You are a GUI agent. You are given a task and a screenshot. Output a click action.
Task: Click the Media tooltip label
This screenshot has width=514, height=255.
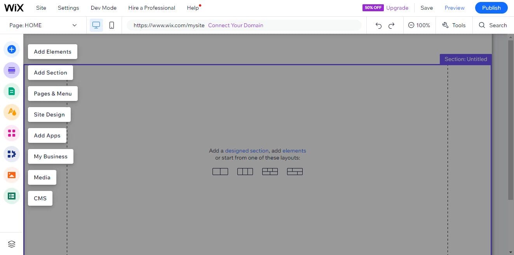click(x=42, y=177)
